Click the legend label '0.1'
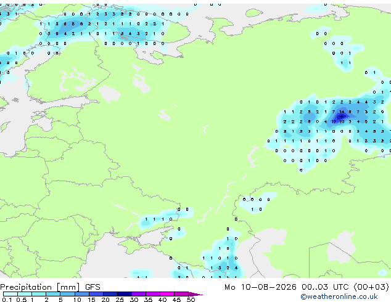The width and height of the screenshot is (391, 302). pos(7,300)
